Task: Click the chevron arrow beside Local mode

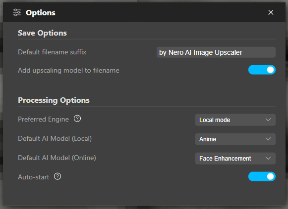Action: 268,120
